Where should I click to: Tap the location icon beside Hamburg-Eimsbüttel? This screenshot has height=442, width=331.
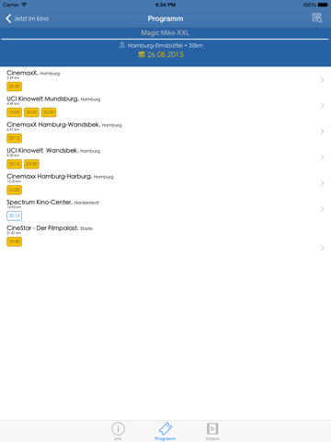coord(122,45)
